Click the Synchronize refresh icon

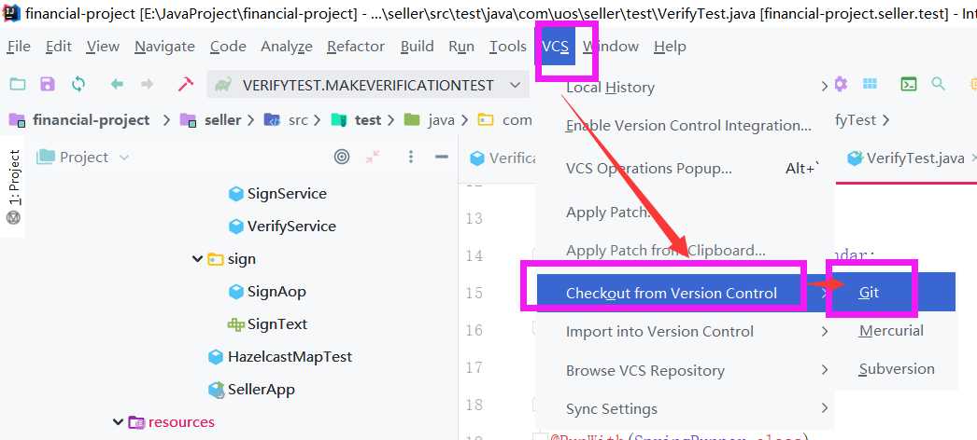(78, 85)
